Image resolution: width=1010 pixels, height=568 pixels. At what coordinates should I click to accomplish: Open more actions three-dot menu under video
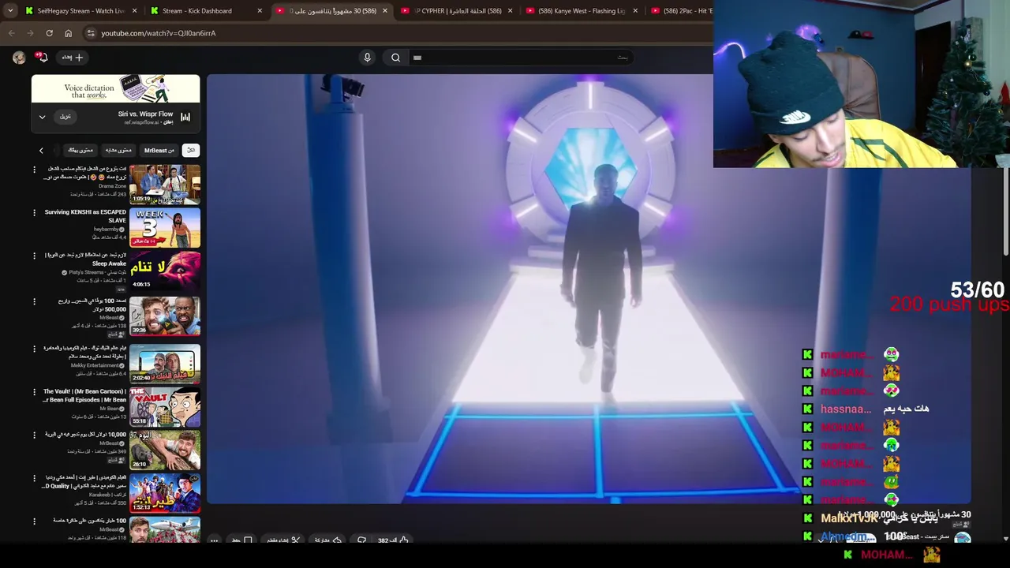(x=214, y=540)
